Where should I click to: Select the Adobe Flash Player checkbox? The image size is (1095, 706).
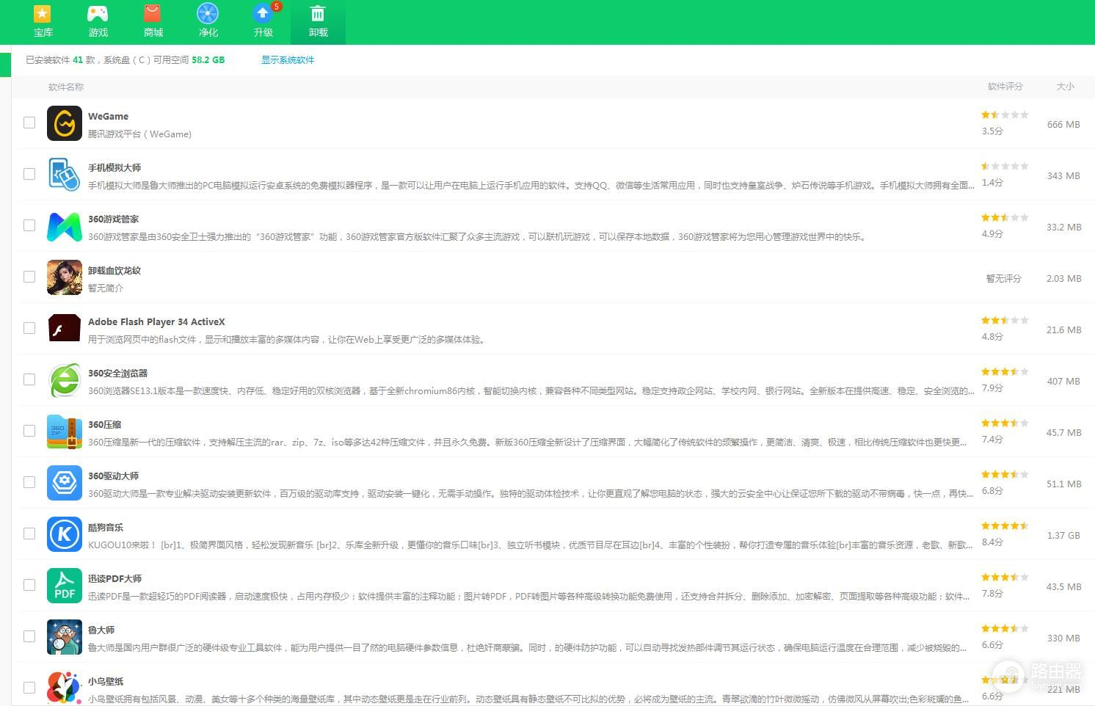coord(29,328)
